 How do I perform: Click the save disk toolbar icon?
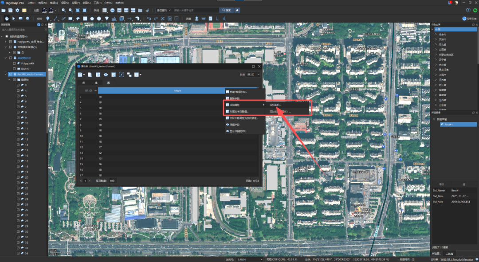tap(10, 10)
